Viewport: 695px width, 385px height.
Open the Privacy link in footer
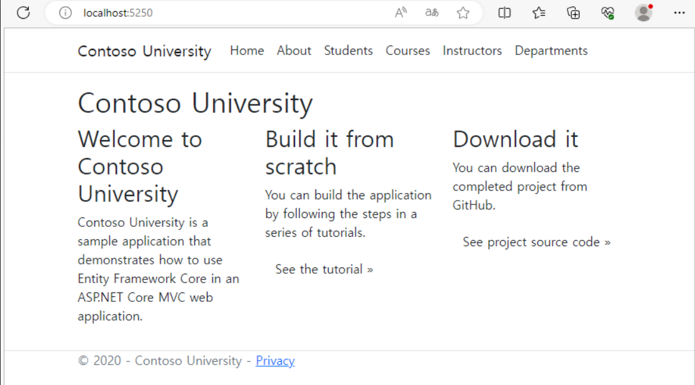pos(275,361)
